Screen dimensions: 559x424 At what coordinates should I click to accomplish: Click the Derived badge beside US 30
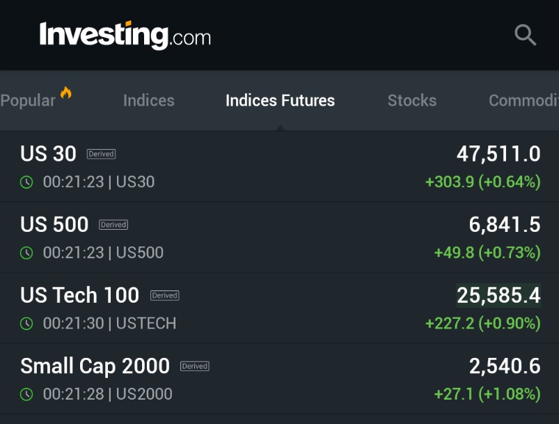tap(101, 154)
